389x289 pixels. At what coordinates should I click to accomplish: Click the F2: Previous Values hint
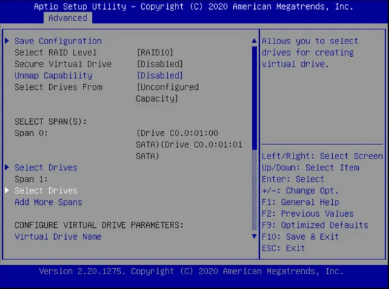(x=308, y=213)
